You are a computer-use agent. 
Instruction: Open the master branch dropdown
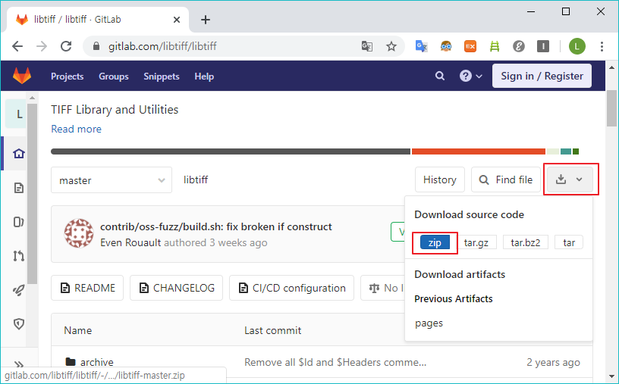[112, 180]
